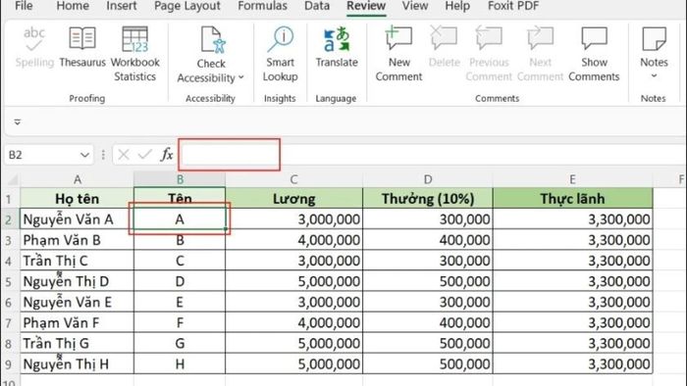Select row 1 header
Screen dimensions: 687x386
coord(9,199)
